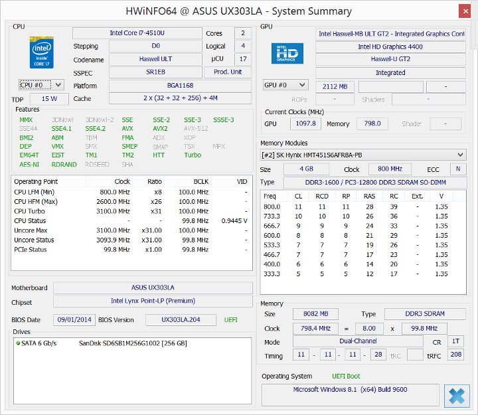Click the blue X close icon at bottom
The height and width of the screenshot is (415, 478).
pyautogui.click(x=457, y=396)
